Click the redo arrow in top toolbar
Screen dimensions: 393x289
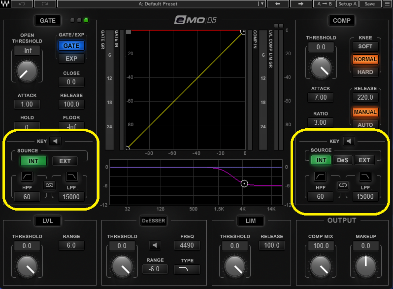44,4
